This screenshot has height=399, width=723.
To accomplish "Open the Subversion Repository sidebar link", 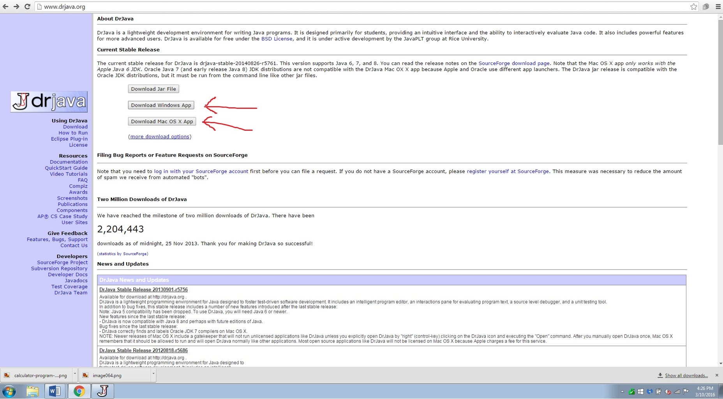I will [59, 268].
